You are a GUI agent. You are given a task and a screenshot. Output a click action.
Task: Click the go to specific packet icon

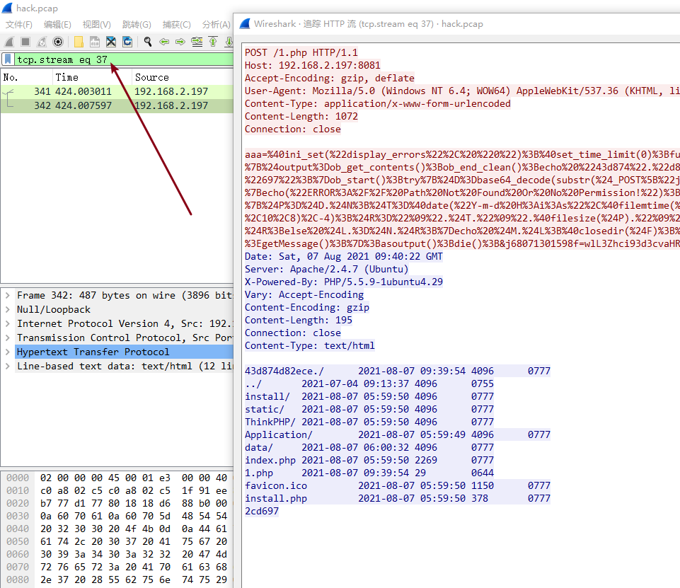(197, 42)
